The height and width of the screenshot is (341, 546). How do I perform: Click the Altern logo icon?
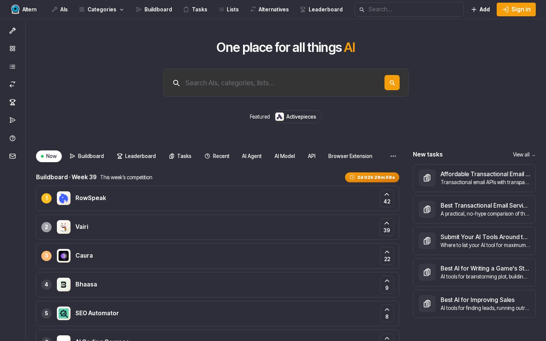point(15,9)
